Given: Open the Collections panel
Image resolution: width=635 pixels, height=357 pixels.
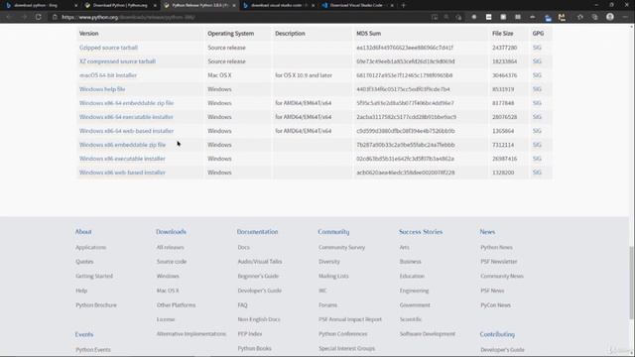Looking at the screenshot, I should 594,17.
